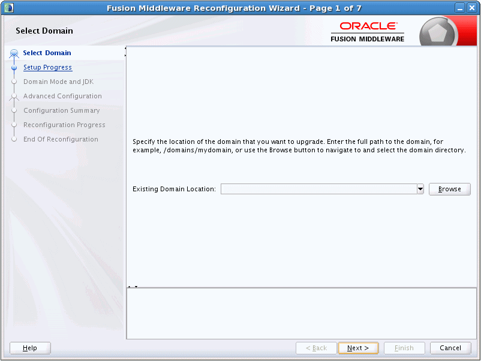Open the Help dialog

point(30,348)
